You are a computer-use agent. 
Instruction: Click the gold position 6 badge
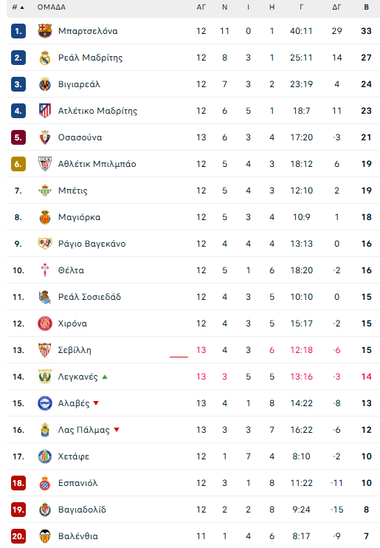point(18,164)
